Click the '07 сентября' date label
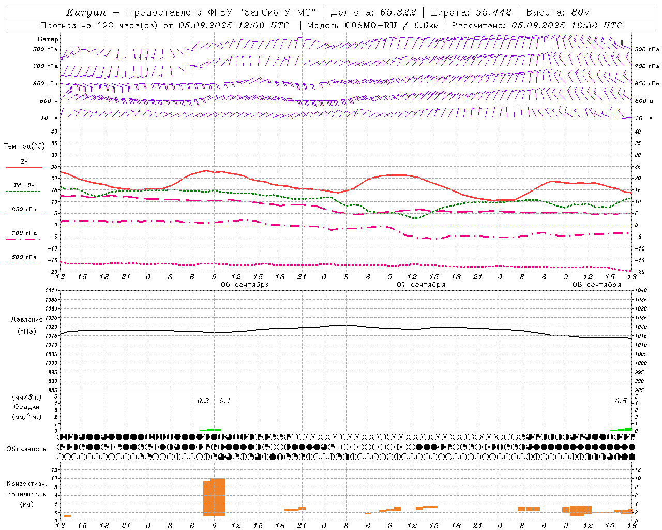The width and height of the screenshot is (662, 530). pos(421,285)
